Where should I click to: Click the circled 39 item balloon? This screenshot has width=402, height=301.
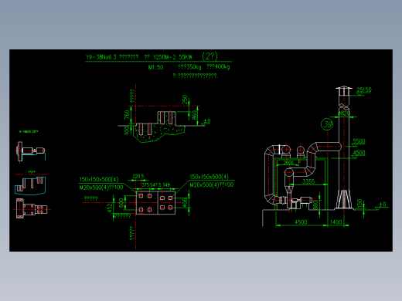tap(327, 124)
